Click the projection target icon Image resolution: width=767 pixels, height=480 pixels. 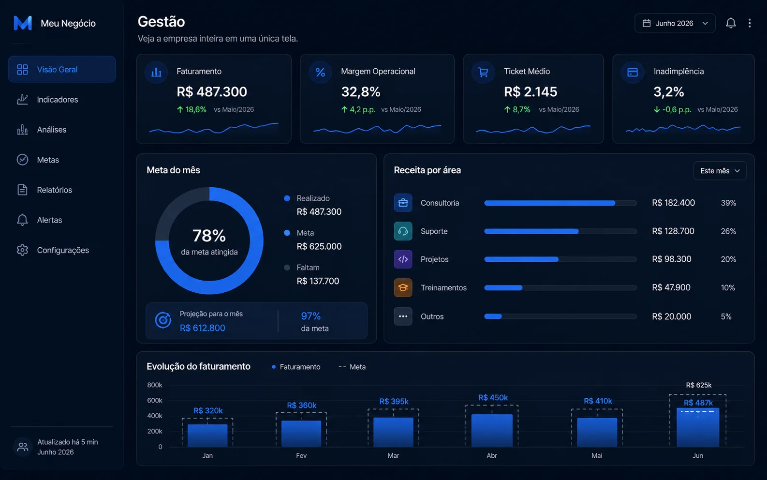tap(163, 320)
